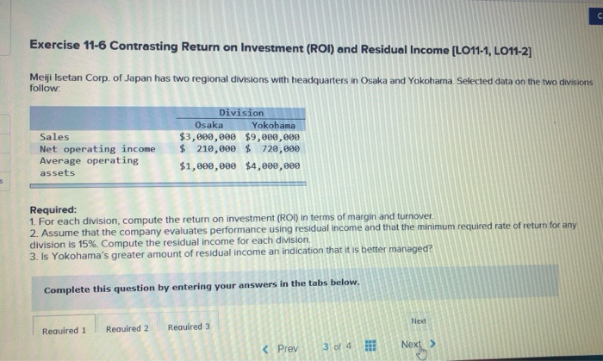Image resolution: width=603 pixels, height=361 pixels.
Task: Click the Division table header
Action: click(241, 113)
